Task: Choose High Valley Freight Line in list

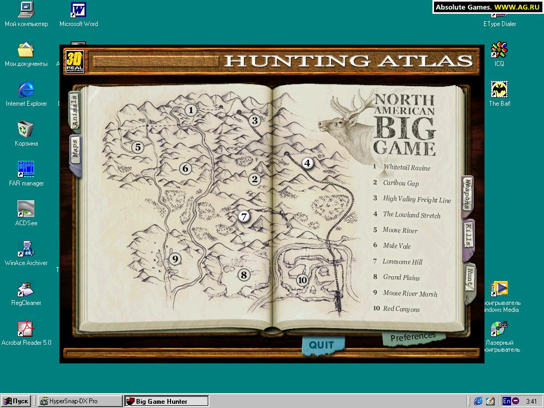Action: pyautogui.click(x=416, y=199)
